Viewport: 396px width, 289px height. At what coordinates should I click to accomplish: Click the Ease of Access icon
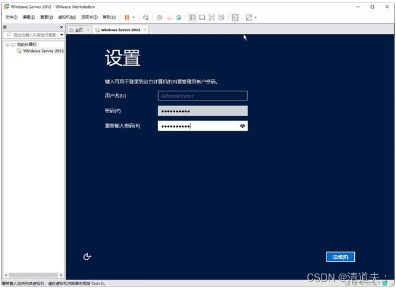click(87, 256)
